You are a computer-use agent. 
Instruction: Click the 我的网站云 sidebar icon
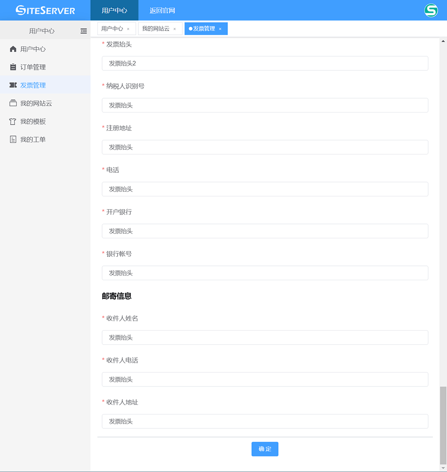(13, 103)
